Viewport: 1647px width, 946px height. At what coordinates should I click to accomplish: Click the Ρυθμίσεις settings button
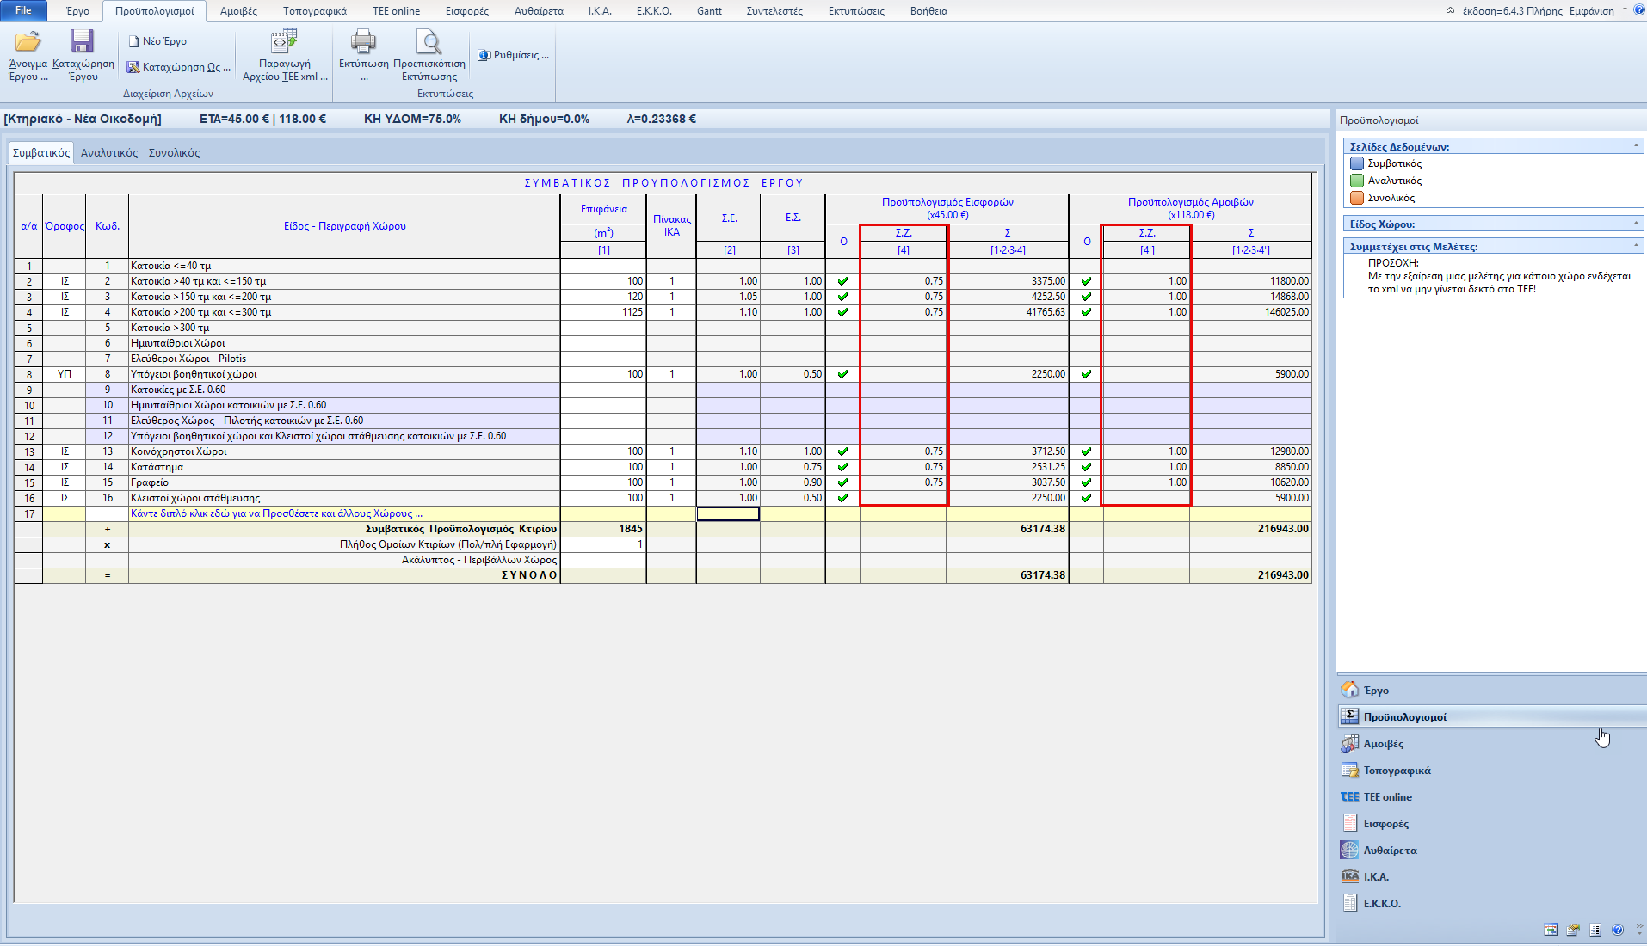(514, 55)
